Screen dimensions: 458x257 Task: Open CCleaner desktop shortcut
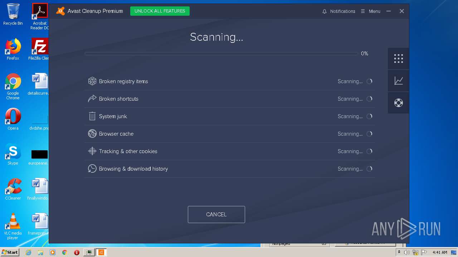click(x=13, y=190)
